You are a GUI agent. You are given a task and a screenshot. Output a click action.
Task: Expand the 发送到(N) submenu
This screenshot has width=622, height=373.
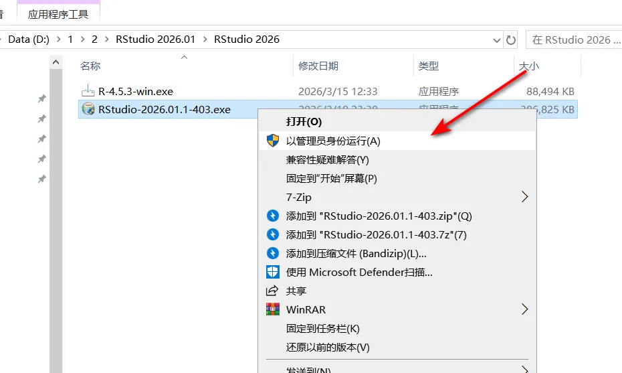click(524, 370)
